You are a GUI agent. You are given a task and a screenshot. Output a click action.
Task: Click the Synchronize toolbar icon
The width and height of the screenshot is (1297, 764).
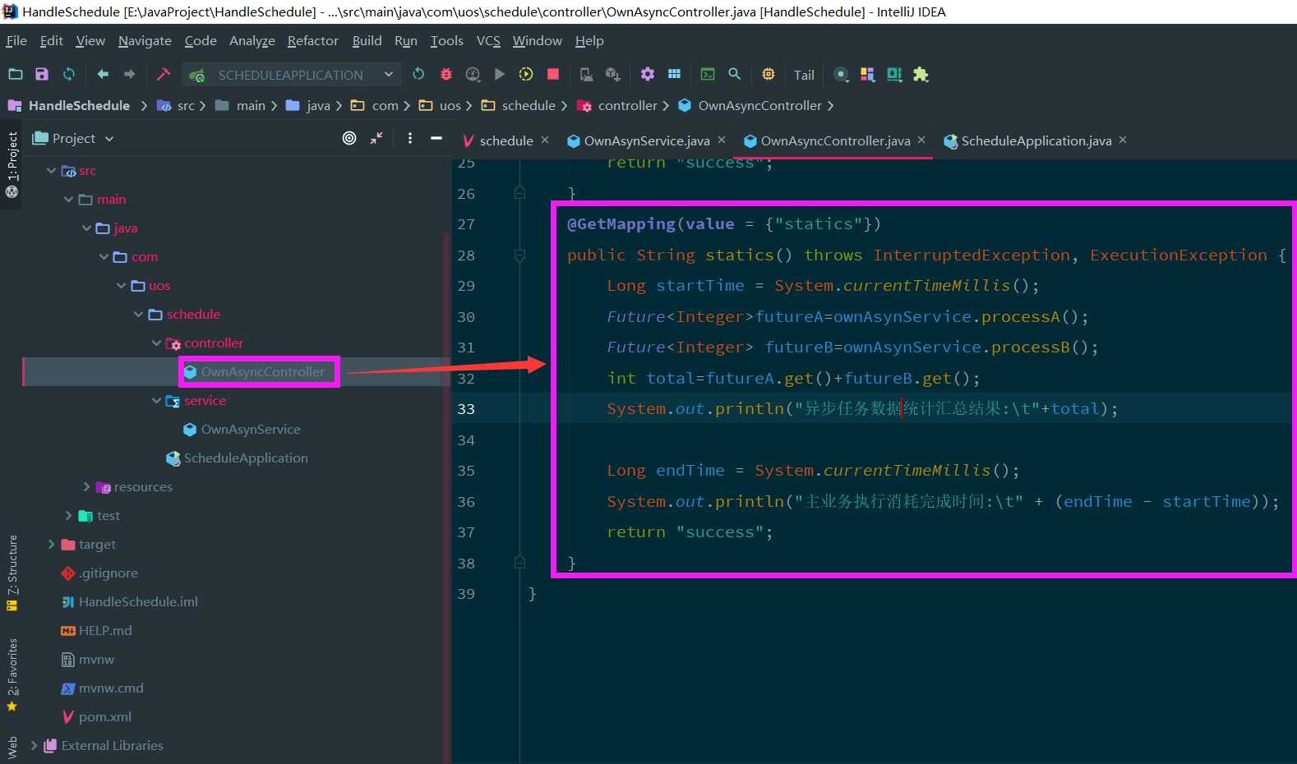(x=69, y=74)
